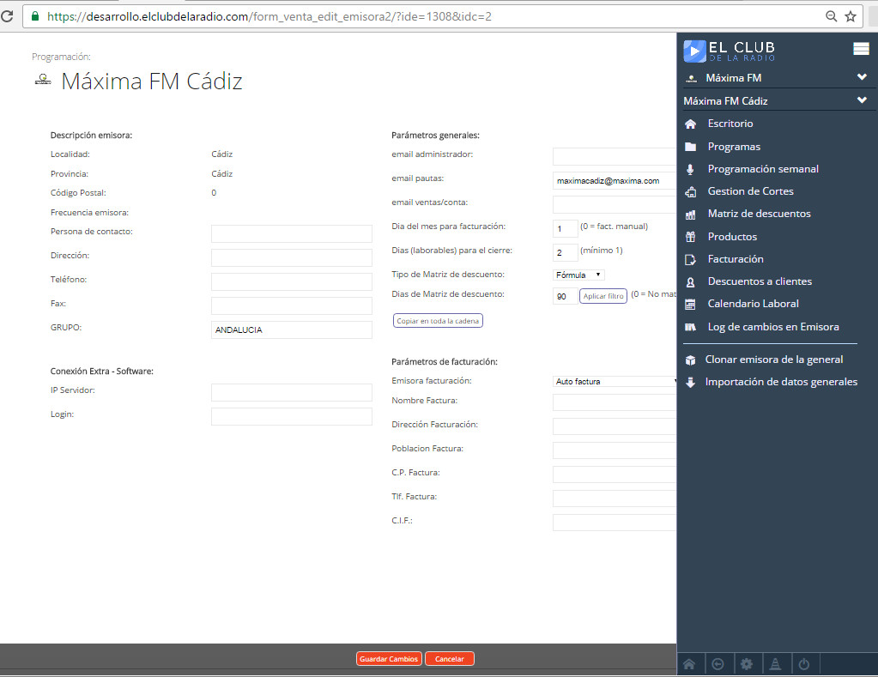Click Dias de Matriz de descuento field
Viewport: 878px width, 677px height.
pos(565,296)
